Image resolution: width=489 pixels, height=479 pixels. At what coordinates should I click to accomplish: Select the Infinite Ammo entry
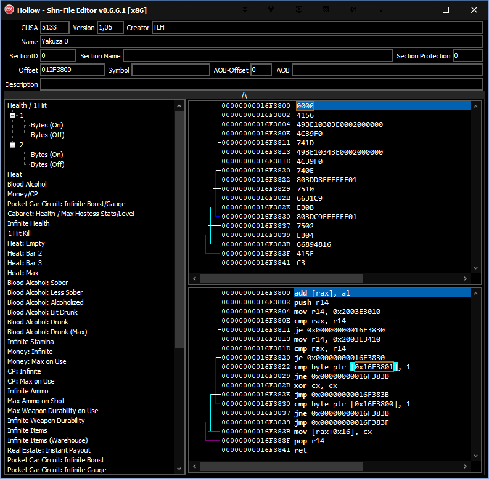point(27,391)
